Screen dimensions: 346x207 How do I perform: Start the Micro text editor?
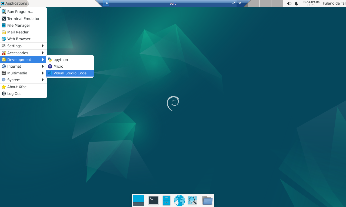point(58,66)
